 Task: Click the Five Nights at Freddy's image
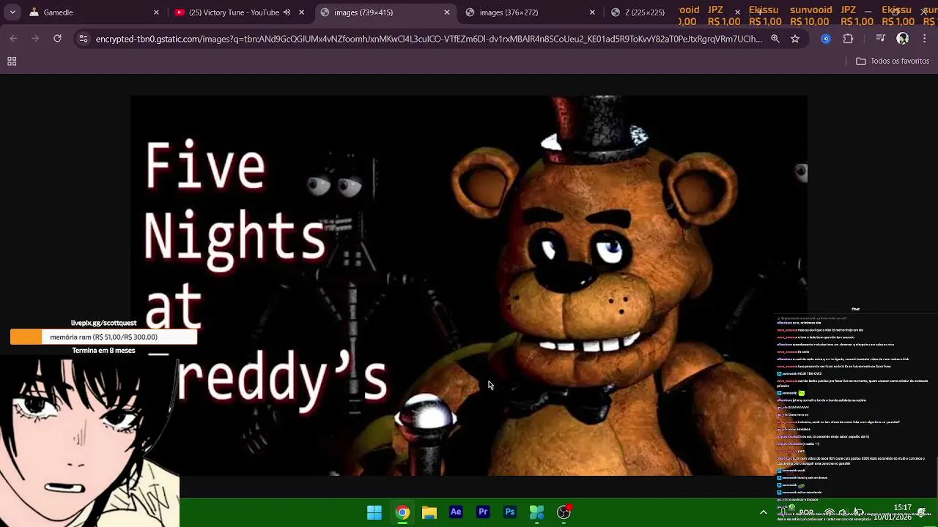(x=469, y=285)
